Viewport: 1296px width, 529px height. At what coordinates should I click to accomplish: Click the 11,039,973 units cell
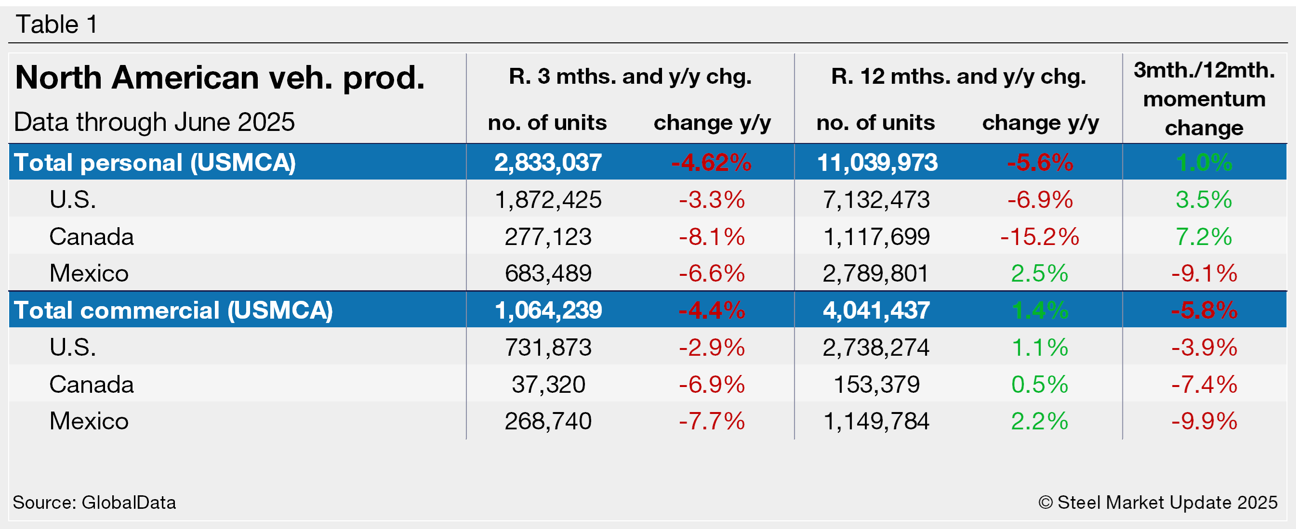(x=877, y=162)
